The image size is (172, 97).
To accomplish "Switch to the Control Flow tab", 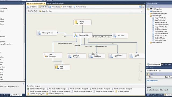I will 32,7.
